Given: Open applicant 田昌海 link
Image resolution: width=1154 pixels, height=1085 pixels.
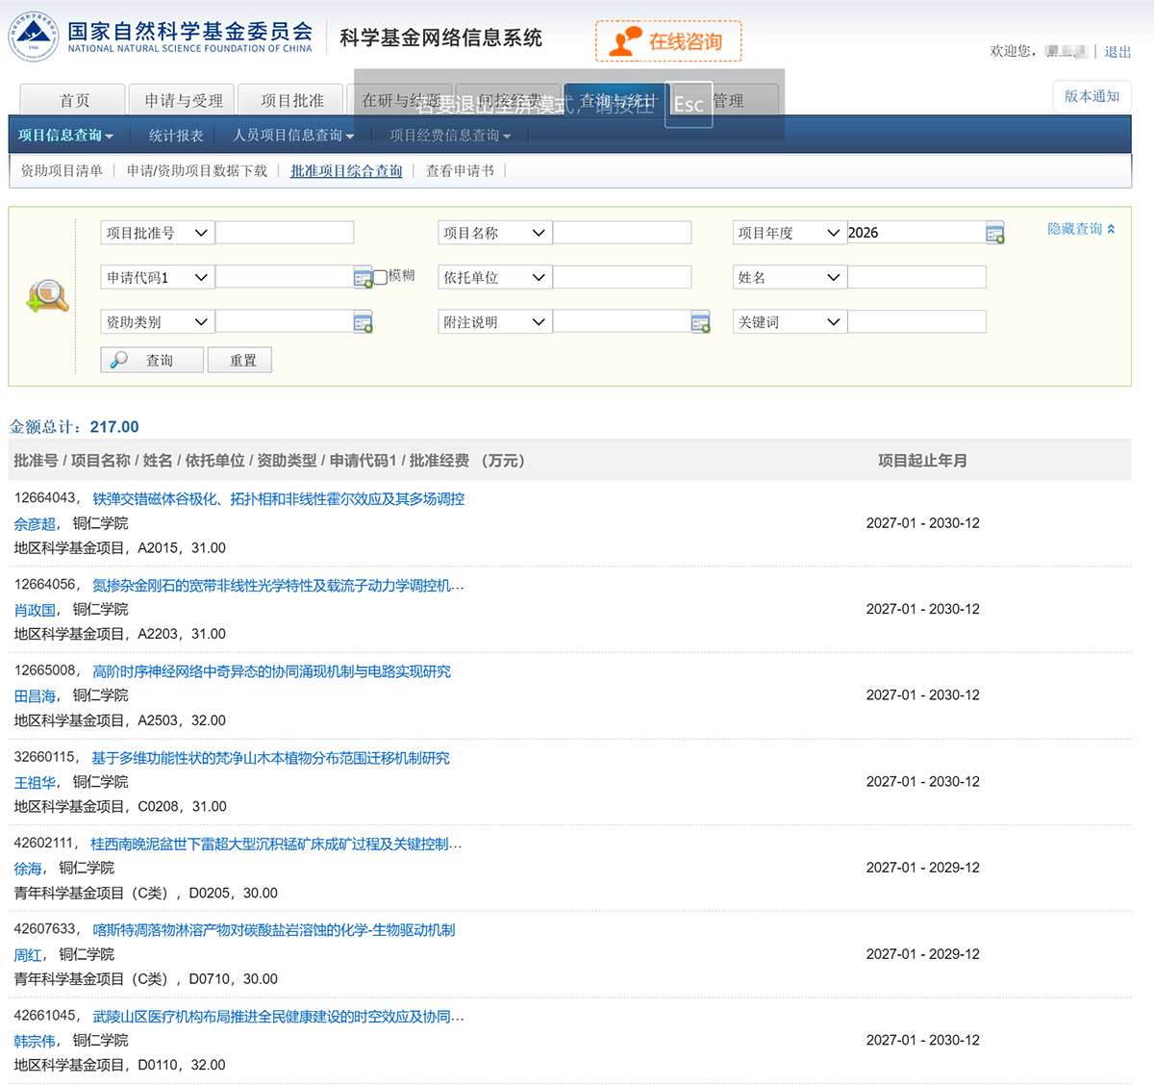Looking at the screenshot, I should (x=35, y=695).
